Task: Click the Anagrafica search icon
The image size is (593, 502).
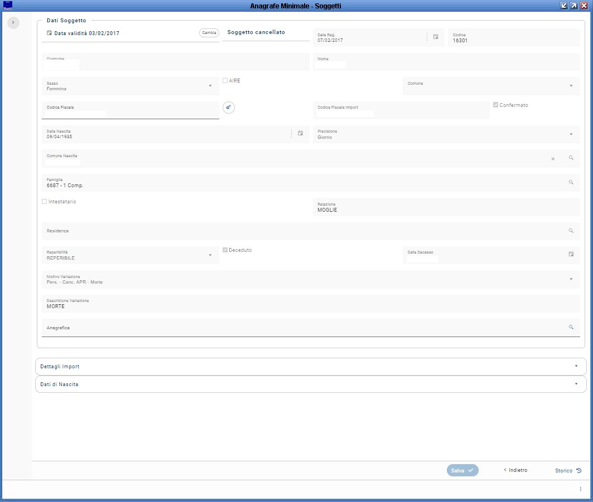Action: [571, 328]
